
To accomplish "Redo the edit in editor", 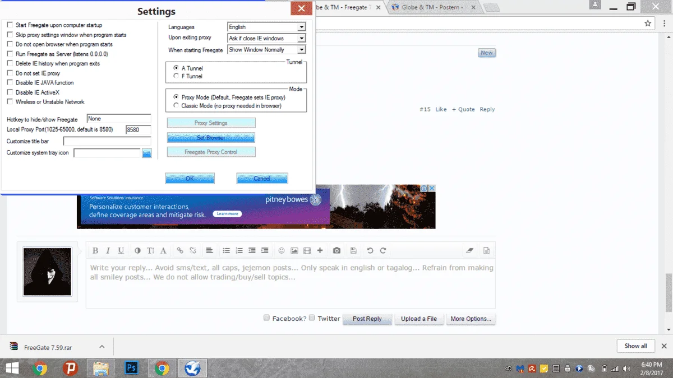I will pyautogui.click(x=383, y=250).
